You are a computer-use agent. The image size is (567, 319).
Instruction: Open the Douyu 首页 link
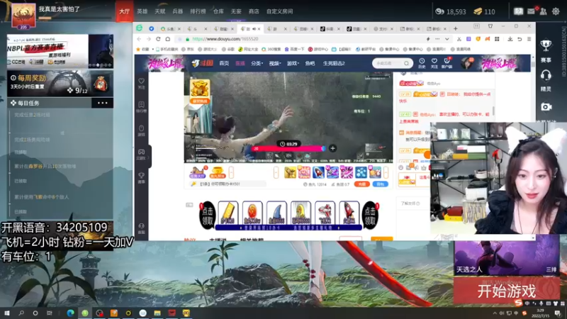click(224, 63)
